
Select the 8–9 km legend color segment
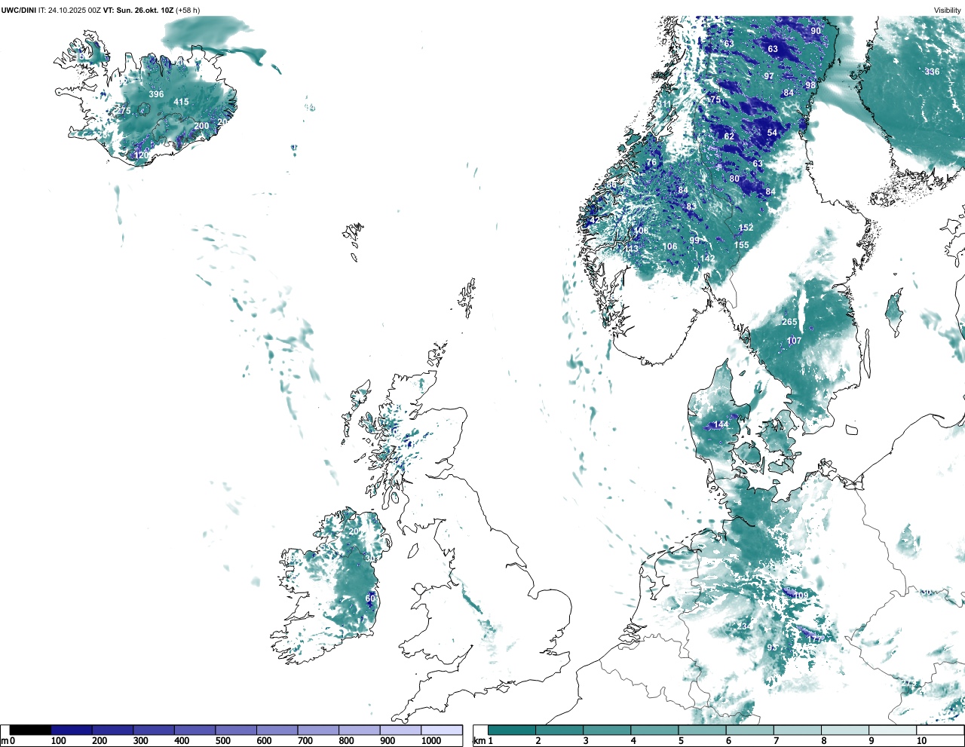point(844,730)
